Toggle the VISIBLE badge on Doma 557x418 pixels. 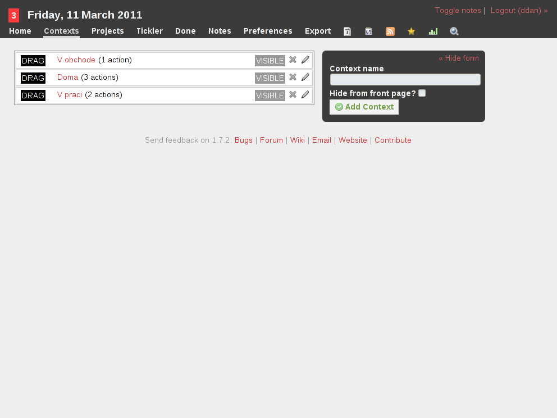coord(270,78)
